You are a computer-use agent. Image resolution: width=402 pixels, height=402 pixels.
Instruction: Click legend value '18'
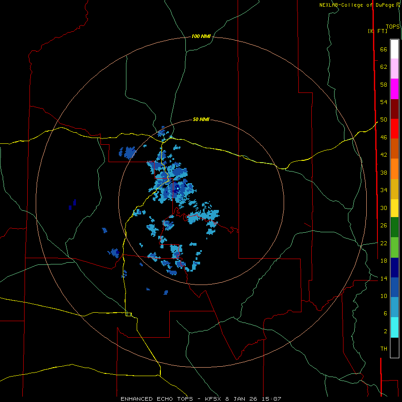pyautogui.click(x=384, y=261)
